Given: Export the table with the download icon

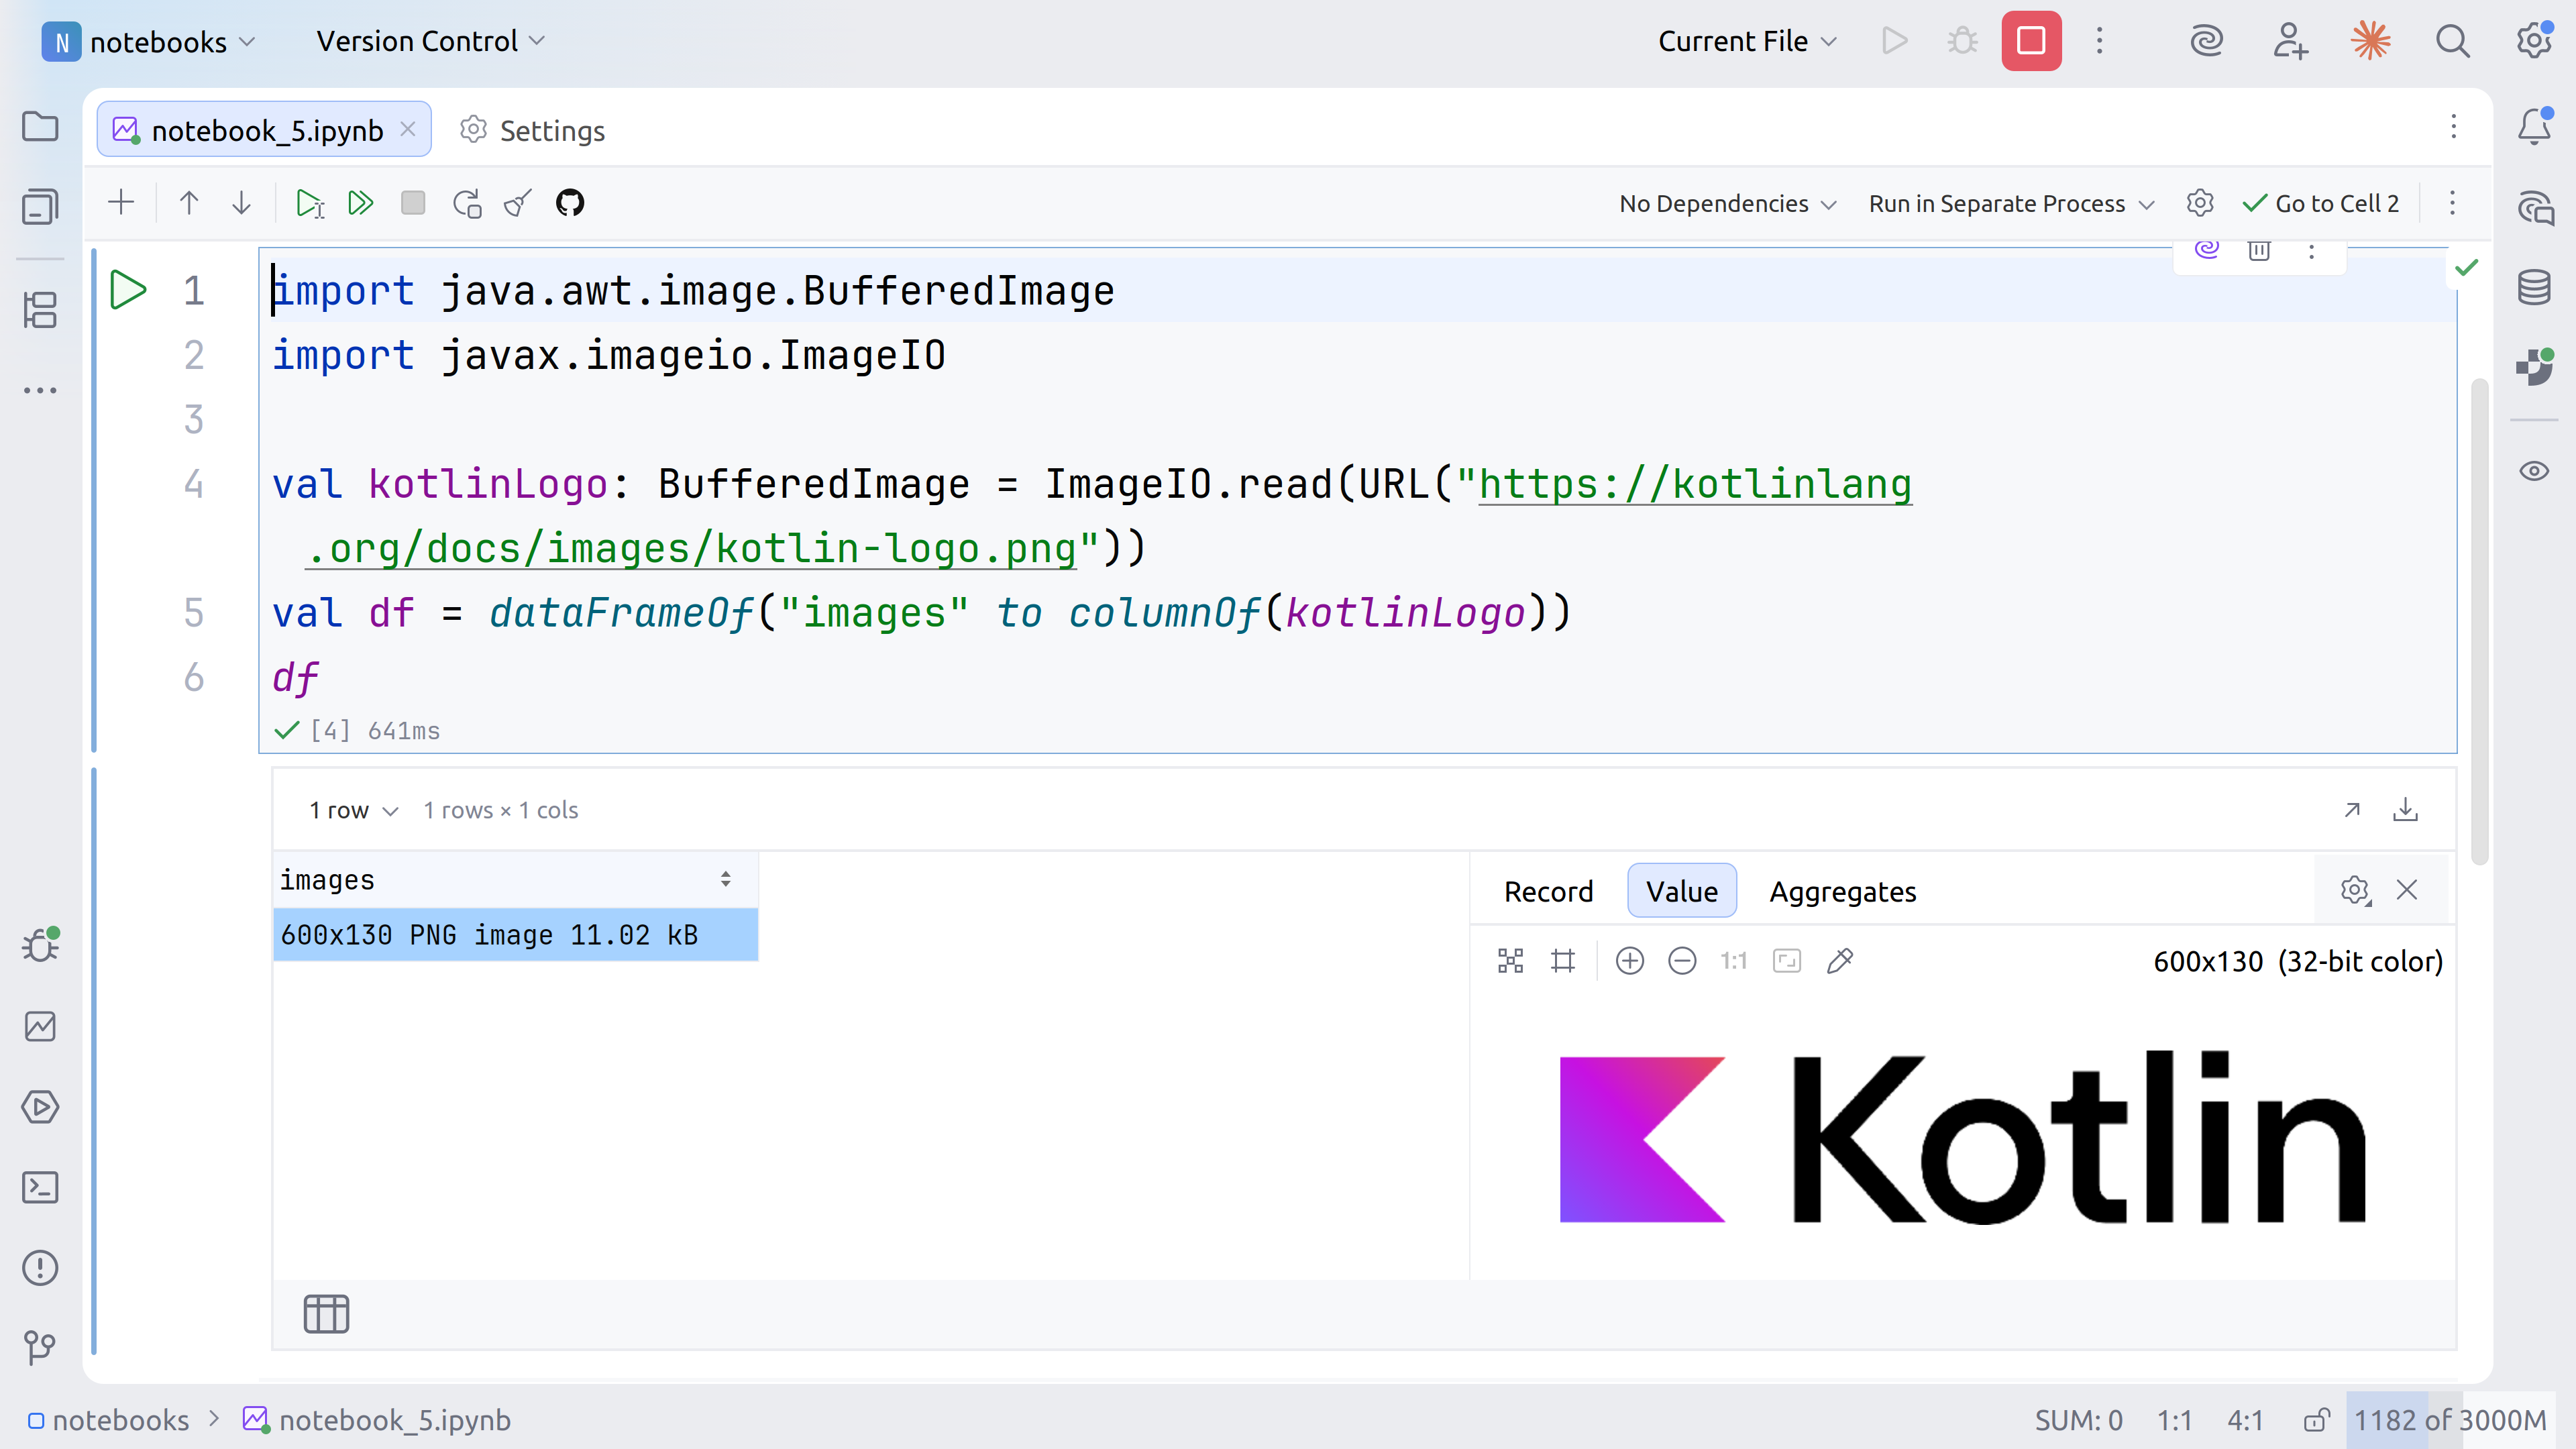Looking at the screenshot, I should pyautogui.click(x=2405, y=810).
